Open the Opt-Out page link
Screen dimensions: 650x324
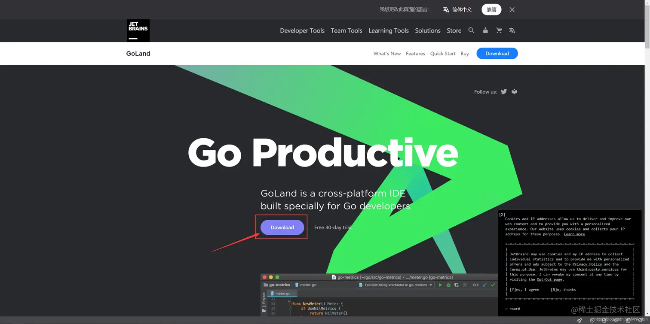[x=549, y=280]
